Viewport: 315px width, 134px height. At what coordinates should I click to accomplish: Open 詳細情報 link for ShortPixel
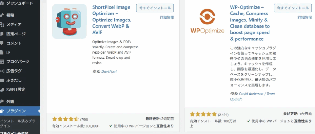(167, 17)
